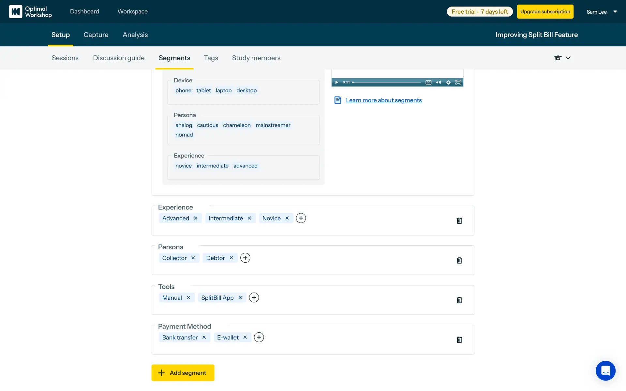Switch to the Tags tab
Image resolution: width=626 pixels, height=391 pixels.
pos(211,58)
